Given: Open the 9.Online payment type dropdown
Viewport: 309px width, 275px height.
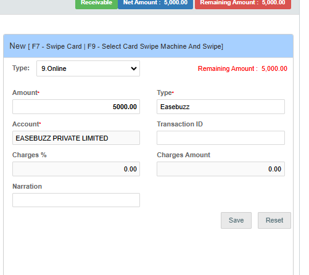Looking at the screenshot, I should pyautogui.click(x=88, y=68).
